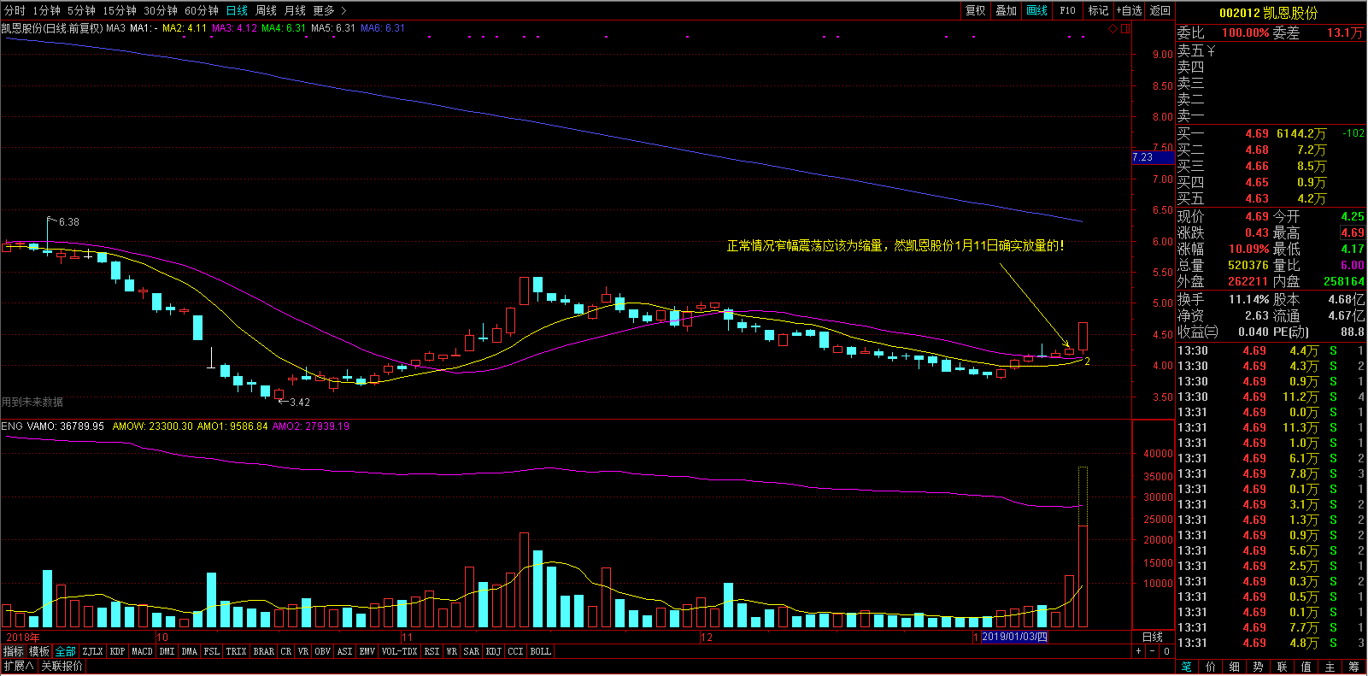The height and width of the screenshot is (676, 1368).
Task: Choose the KDP indicator
Action: 117,651
